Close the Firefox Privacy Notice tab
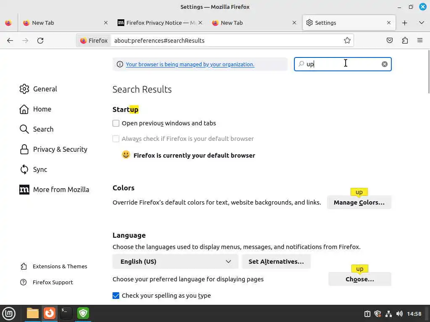The width and height of the screenshot is (430, 322). click(200, 23)
